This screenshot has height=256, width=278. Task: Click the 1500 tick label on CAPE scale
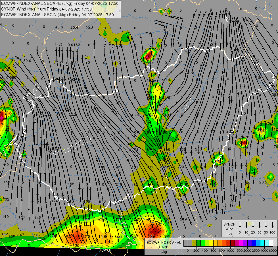(x=239, y=251)
